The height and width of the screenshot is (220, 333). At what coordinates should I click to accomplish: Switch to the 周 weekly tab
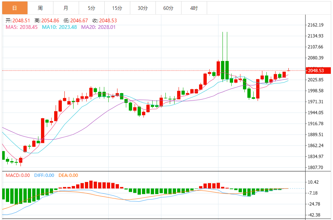coord(40,8)
